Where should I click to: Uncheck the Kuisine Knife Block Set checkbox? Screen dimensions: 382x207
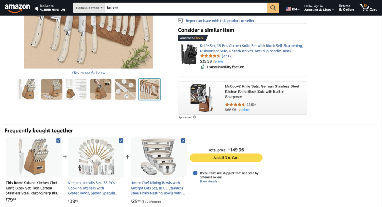(x=59, y=141)
